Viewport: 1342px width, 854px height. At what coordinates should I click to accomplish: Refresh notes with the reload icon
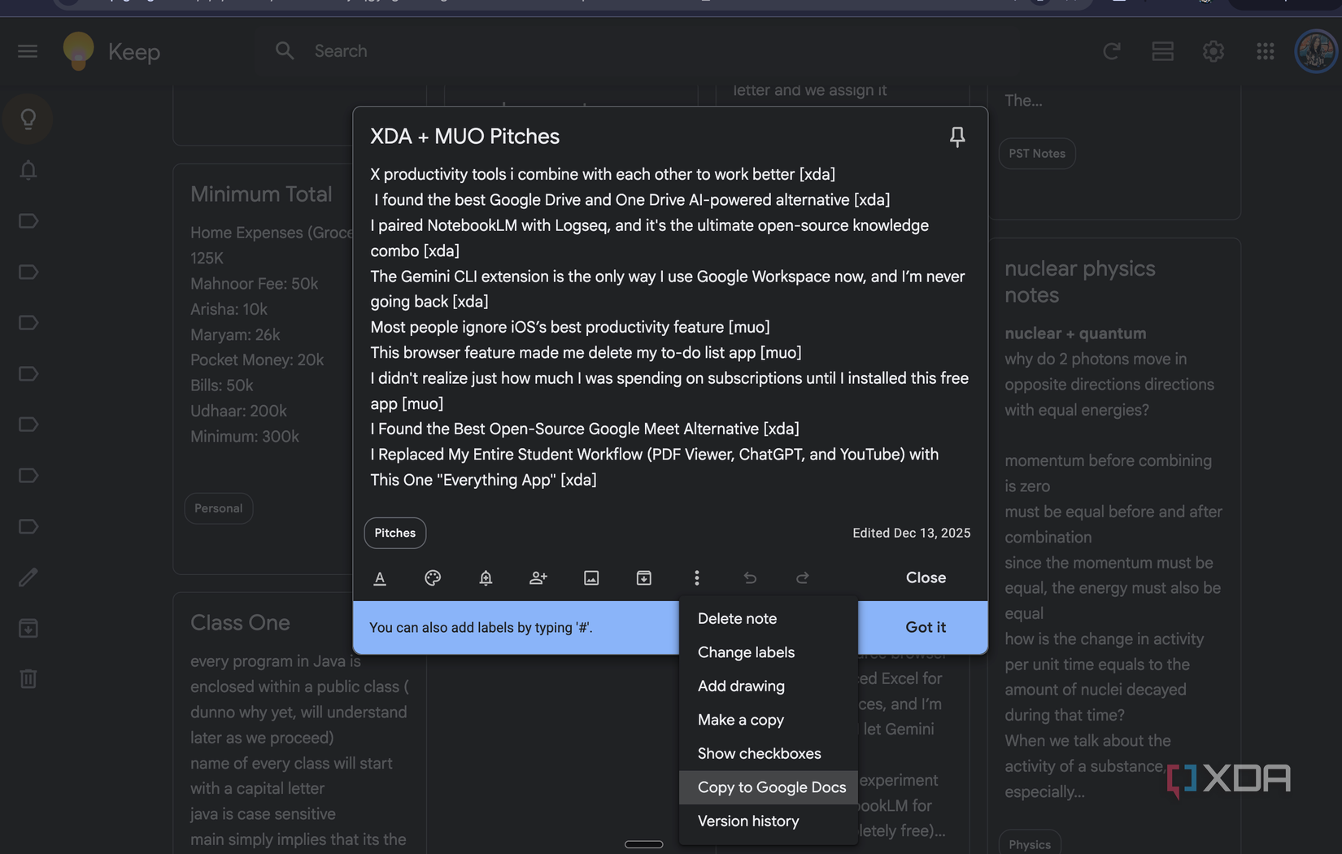tap(1112, 51)
